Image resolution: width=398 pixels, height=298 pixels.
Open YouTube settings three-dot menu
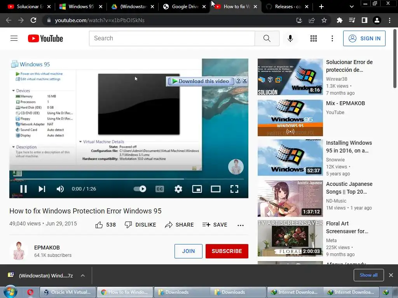[x=332, y=38]
